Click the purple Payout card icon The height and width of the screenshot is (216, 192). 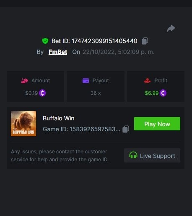point(86,81)
